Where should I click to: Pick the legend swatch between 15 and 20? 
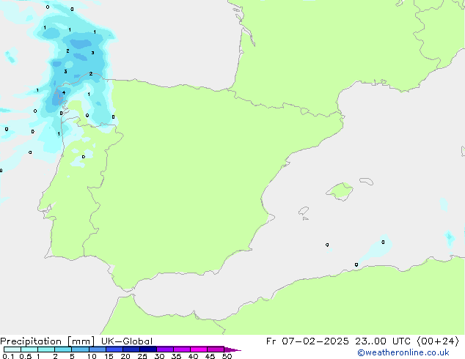(114, 349)
